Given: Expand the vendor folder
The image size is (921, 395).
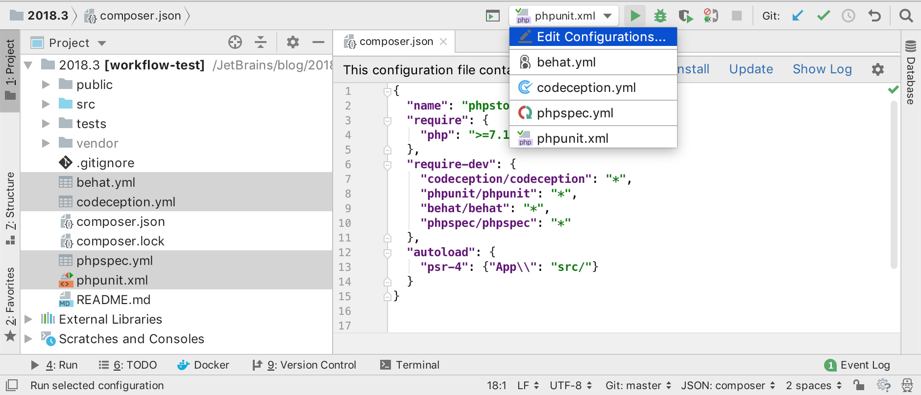Looking at the screenshot, I should pos(46,143).
